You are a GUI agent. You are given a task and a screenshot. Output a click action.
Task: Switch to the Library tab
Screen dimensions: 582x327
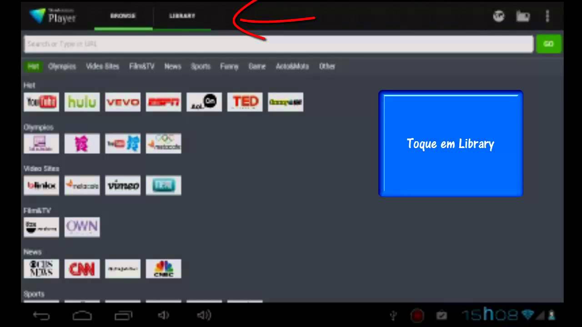pos(182,16)
